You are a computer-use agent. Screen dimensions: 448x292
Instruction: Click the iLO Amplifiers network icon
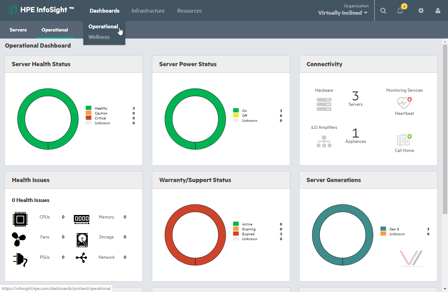point(324,141)
